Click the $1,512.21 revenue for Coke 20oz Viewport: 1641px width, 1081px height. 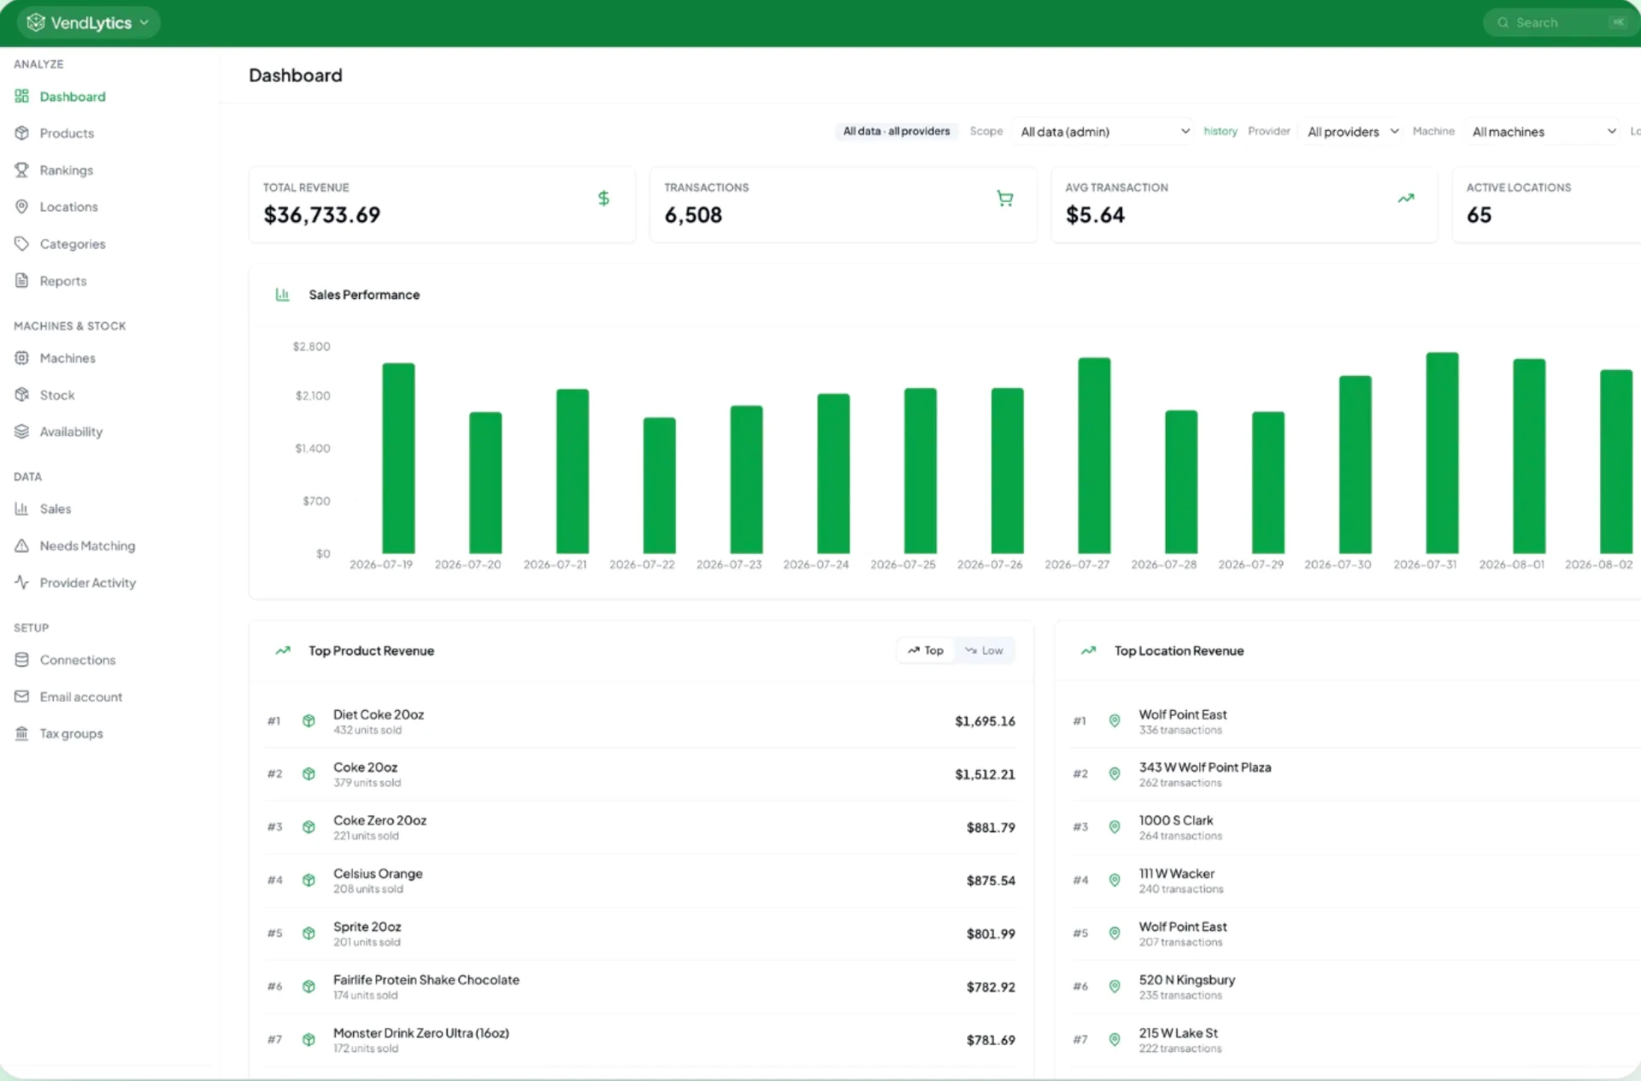point(985,774)
